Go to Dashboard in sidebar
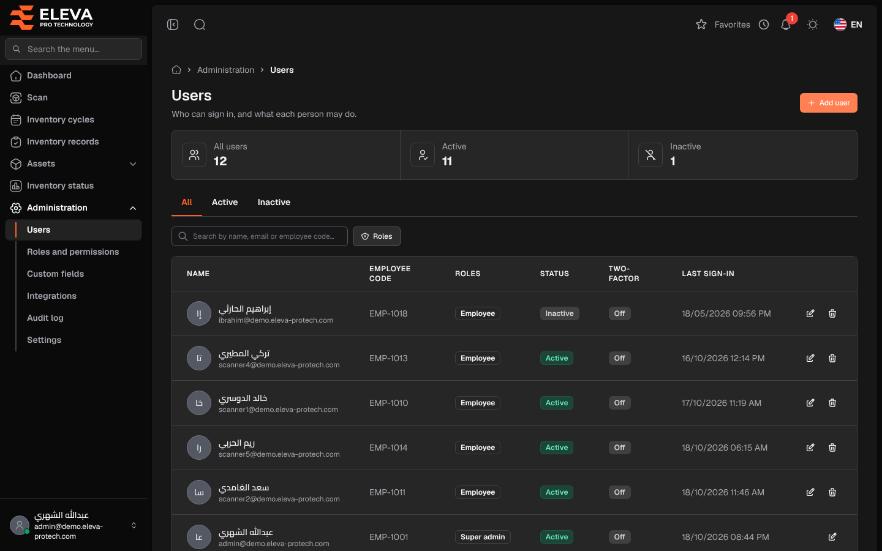Image resolution: width=882 pixels, height=551 pixels. point(73,75)
